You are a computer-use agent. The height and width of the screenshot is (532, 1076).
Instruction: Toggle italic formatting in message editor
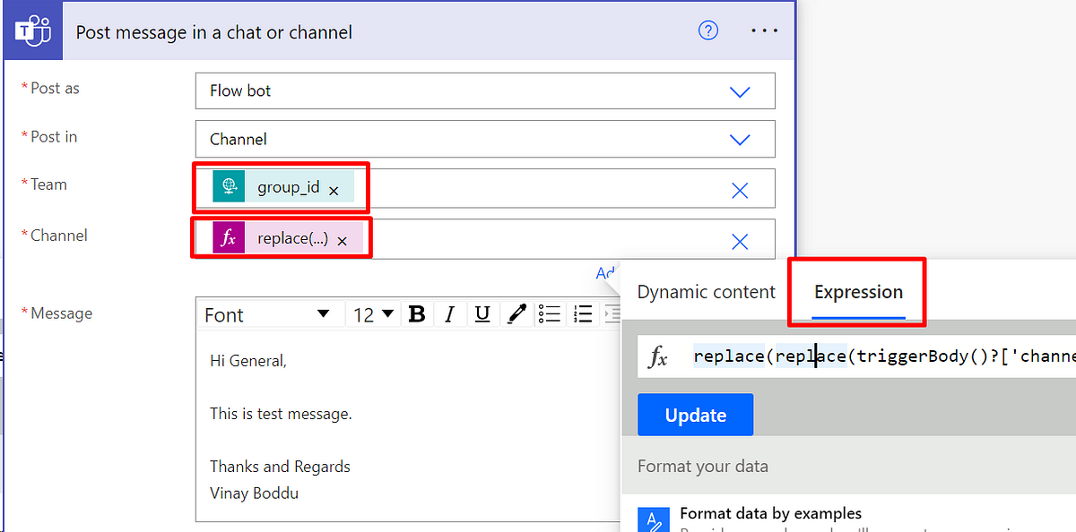(449, 313)
